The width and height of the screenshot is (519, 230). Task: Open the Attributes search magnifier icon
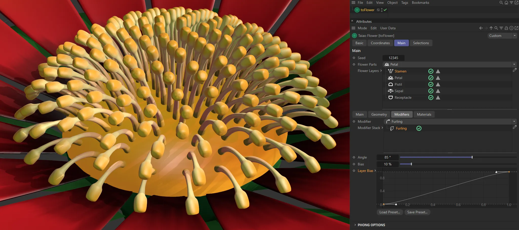point(496,28)
